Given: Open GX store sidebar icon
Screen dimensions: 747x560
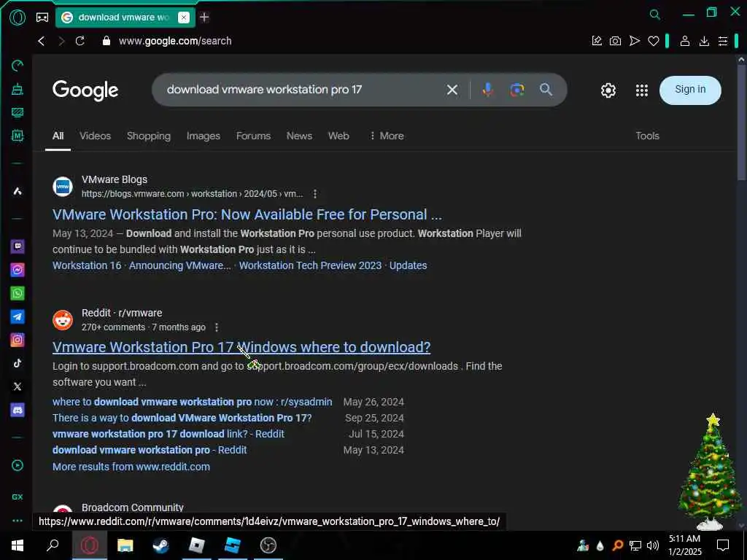Looking at the screenshot, I should [18, 497].
